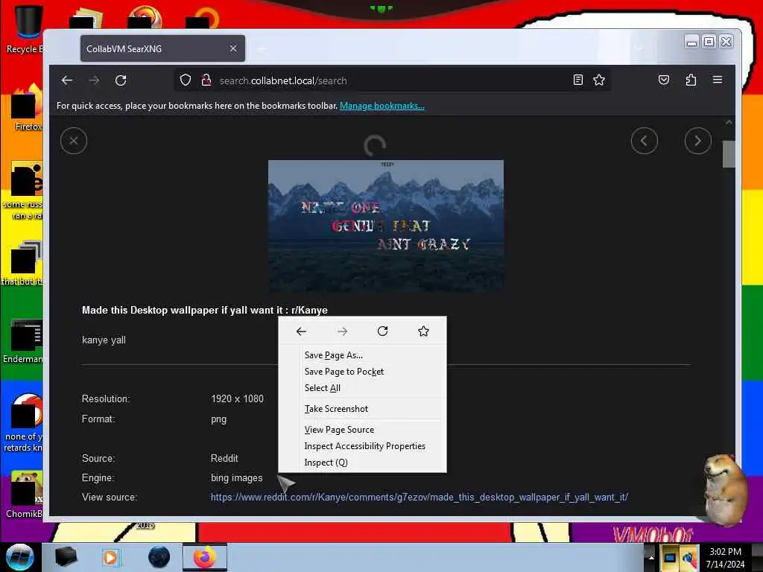Click the image title 'Made this Desktop wallpaper'

[x=204, y=311]
